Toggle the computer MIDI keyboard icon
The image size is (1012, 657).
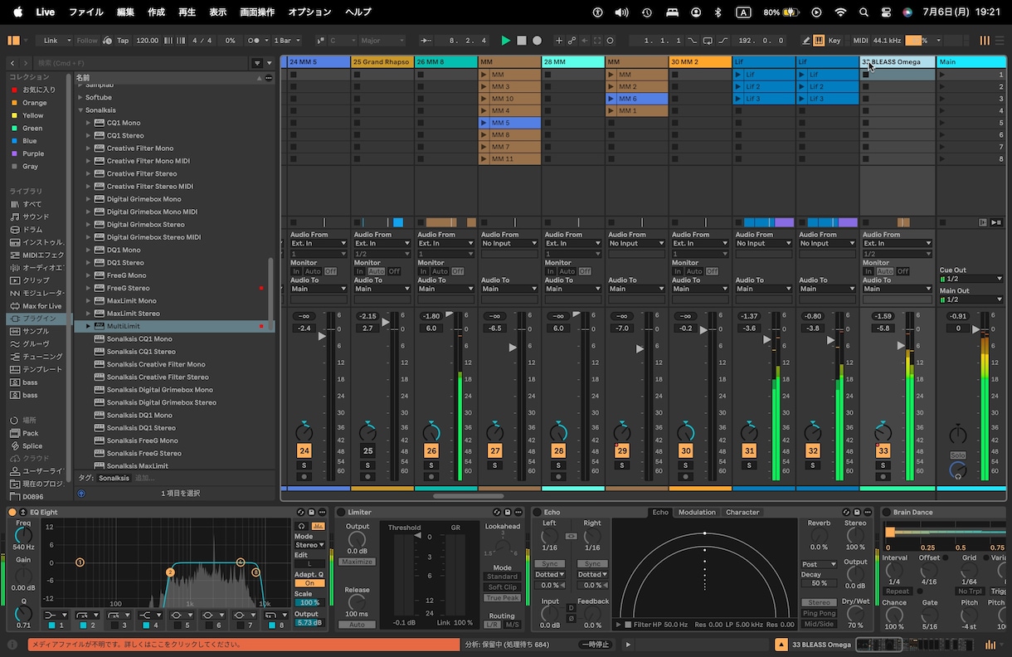(x=819, y=41)
